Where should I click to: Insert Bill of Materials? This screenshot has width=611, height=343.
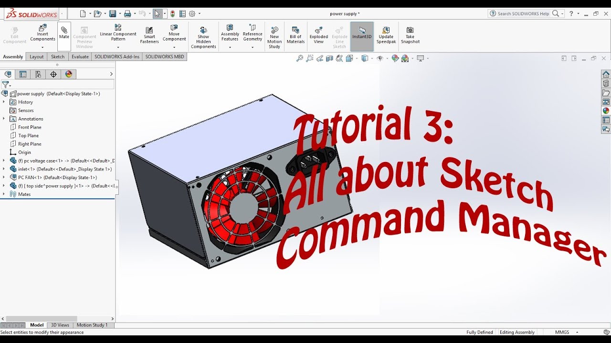coord(295,36)
